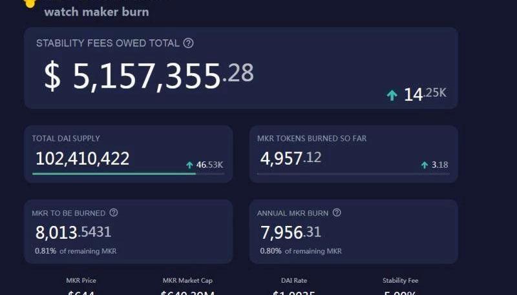Click the yellow logo icon at top left

(x=30, y=3)
